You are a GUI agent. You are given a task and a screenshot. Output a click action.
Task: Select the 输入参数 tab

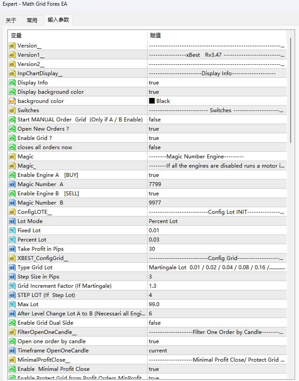coord(58,20)
